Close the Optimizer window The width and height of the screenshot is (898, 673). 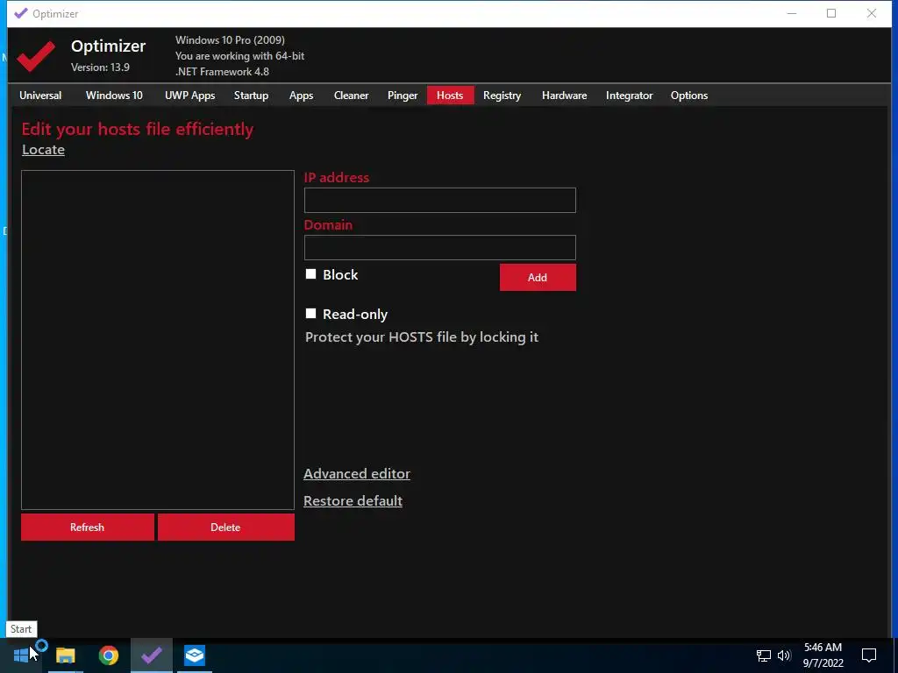click(872, 14)
